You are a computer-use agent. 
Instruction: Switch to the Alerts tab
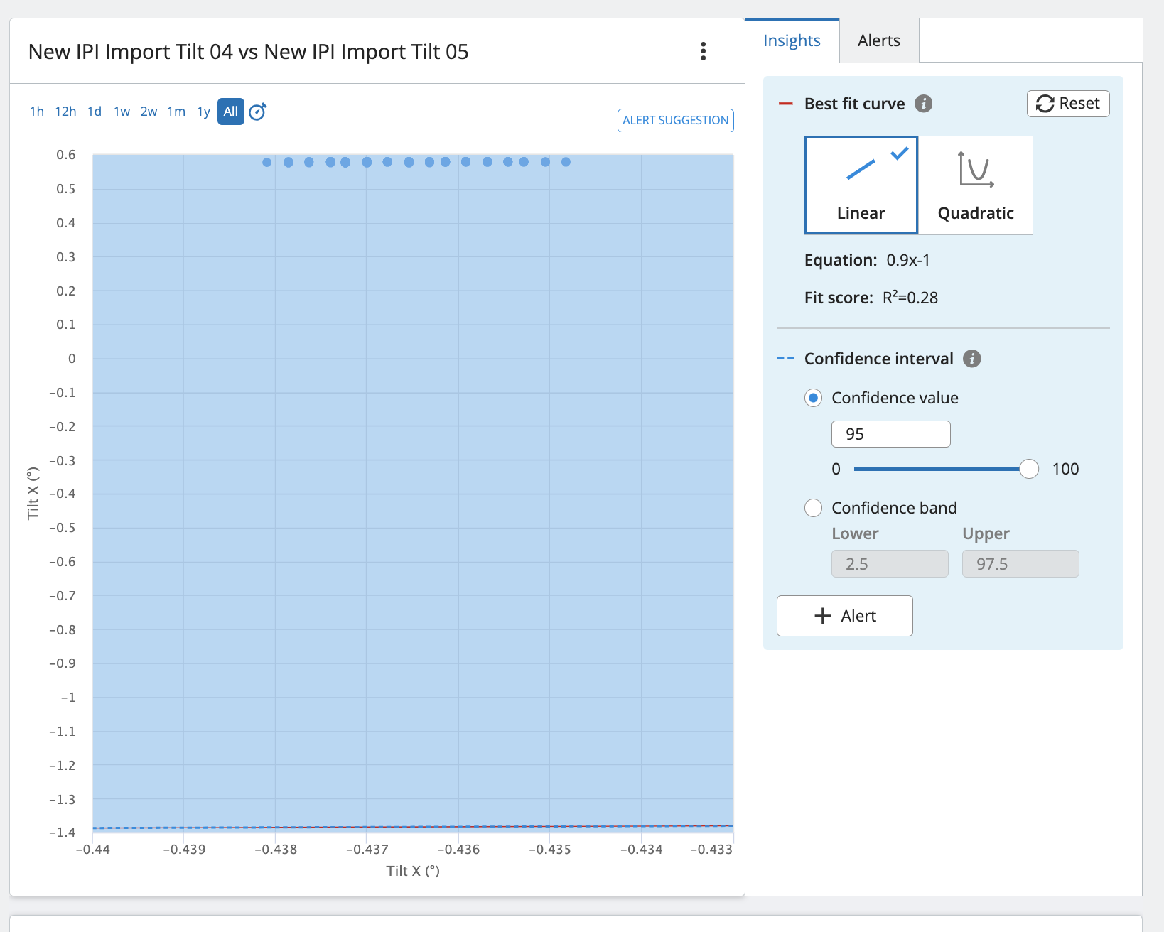[x=878, y=40]
